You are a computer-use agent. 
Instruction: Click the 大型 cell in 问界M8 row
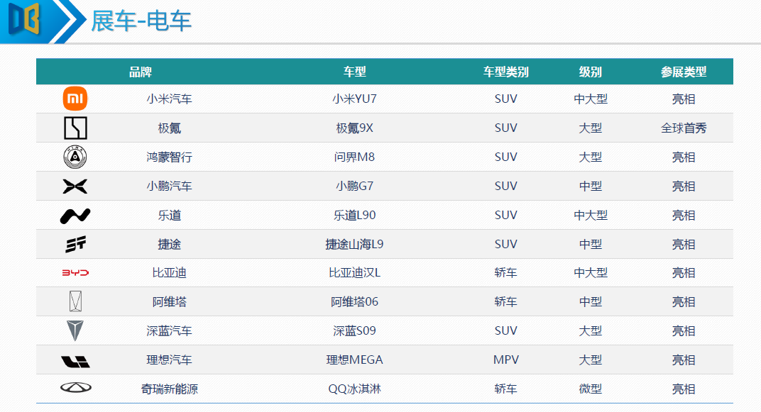[x=590, y=157]
